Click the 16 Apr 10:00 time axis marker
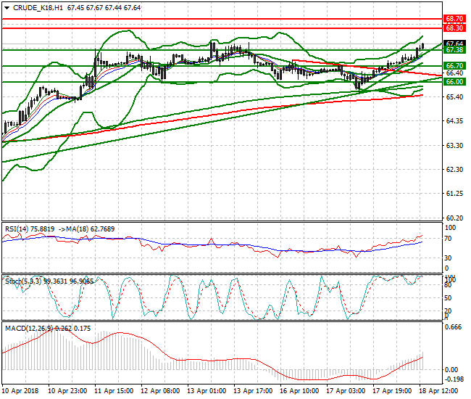This screenshot has width=471, height=399. (x=299, y=391)
